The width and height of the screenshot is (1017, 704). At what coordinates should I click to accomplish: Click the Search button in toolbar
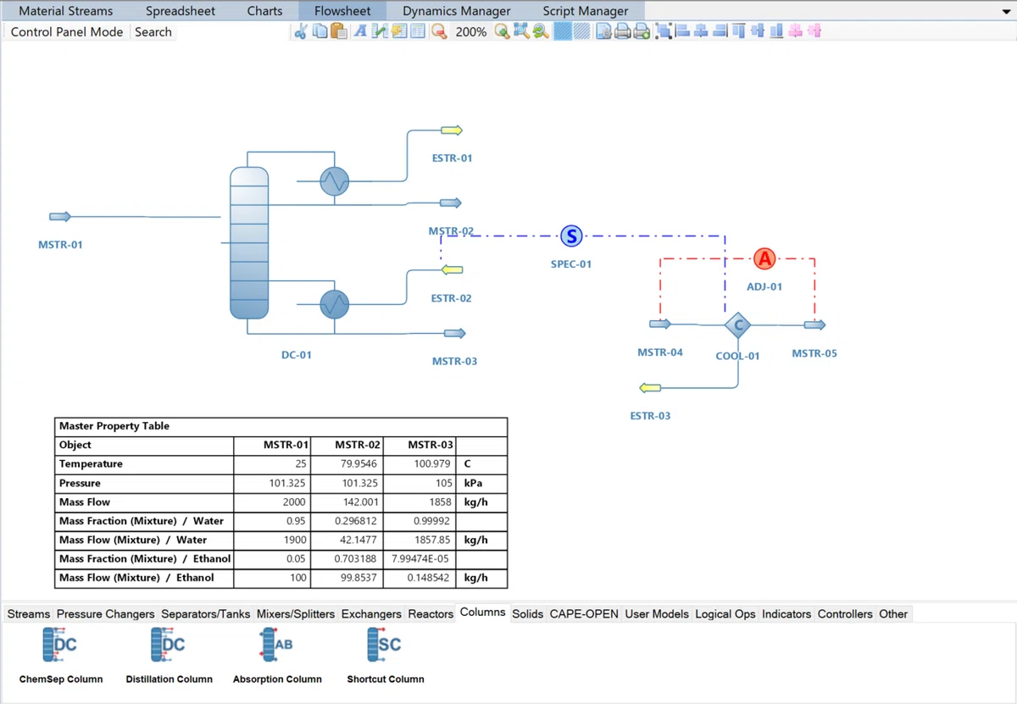pos(153,32)
